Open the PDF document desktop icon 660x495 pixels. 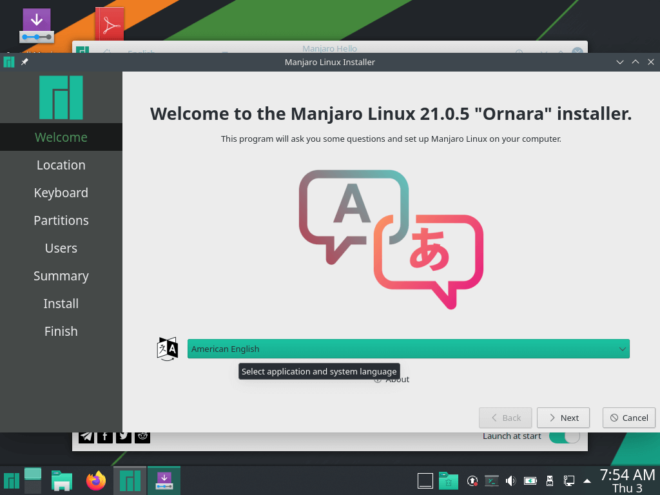(x=110, y=26)
